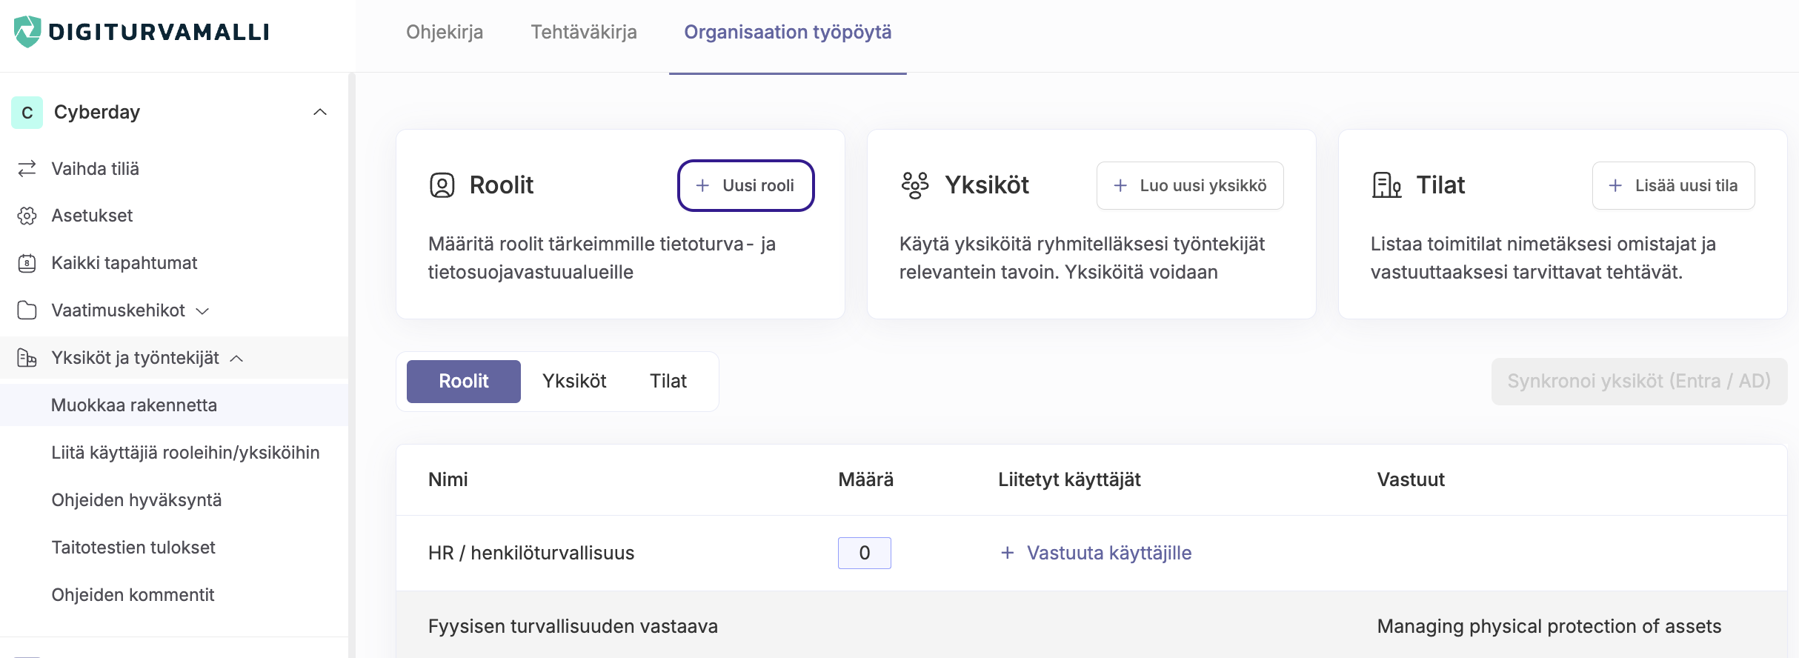1799x658 pixels.
Task: Select the Organisaation työpöytä tab
Action: tap(788, 32)
